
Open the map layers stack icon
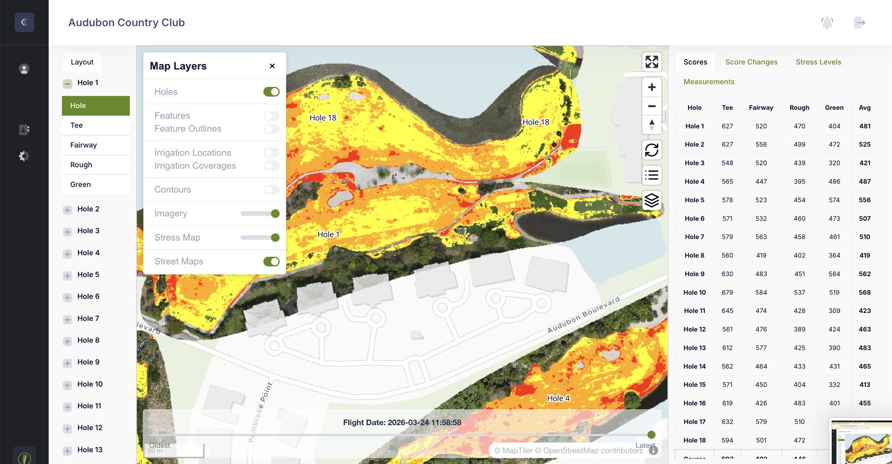pos(652,200)
